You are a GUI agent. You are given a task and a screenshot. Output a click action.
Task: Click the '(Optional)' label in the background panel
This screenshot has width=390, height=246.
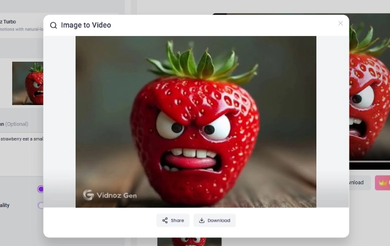(x=17, y=124)
